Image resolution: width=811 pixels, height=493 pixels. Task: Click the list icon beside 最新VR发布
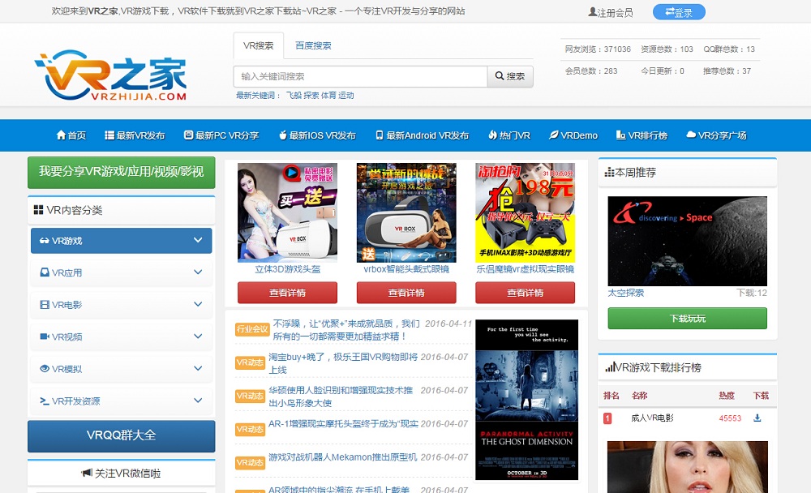[109, 135]
